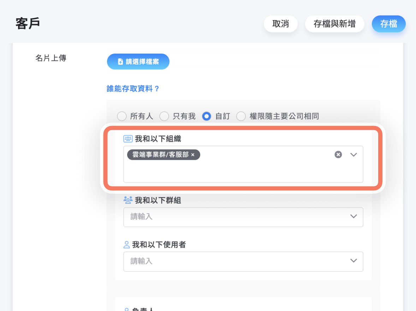
Task: Clear all selected organizations with the circled X
Action: pos(338,155)
